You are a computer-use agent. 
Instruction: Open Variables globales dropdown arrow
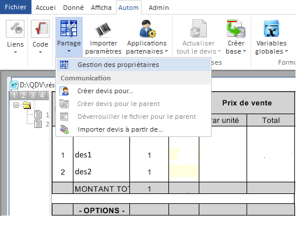pos(286,51)
